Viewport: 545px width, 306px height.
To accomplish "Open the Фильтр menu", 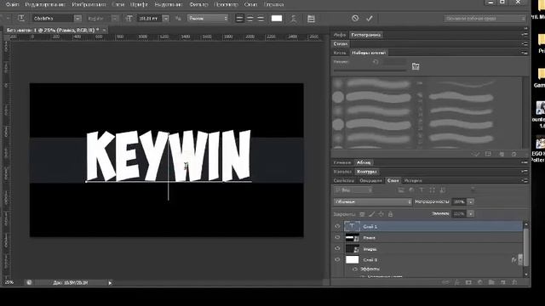I will [x=198, y=4].
